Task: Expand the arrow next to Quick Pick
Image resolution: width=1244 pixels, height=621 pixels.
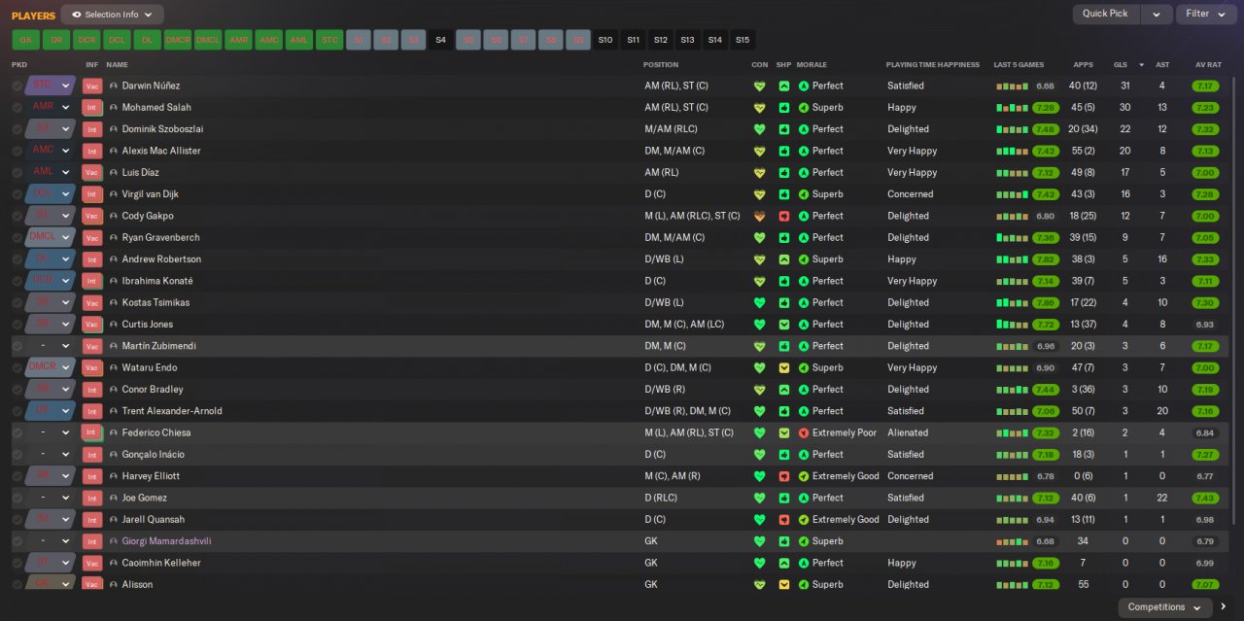Action: pos(1156,15)
